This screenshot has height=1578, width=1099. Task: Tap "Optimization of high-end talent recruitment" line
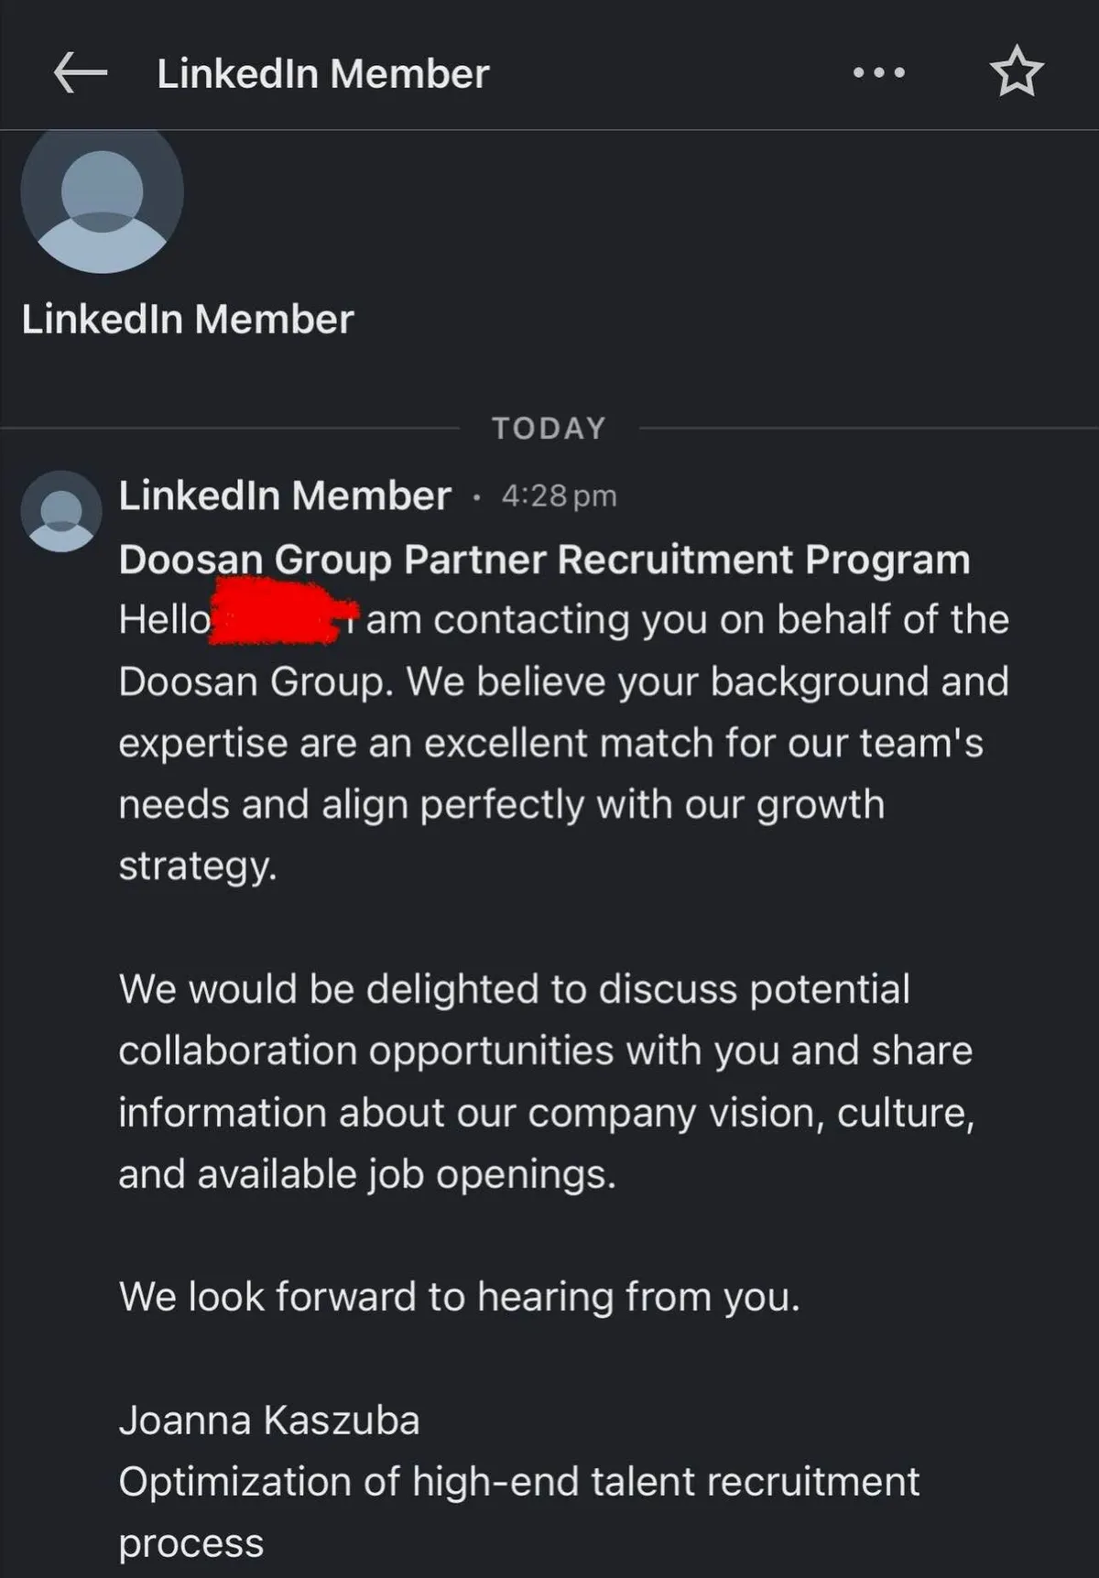click(x=518, y=1482)
